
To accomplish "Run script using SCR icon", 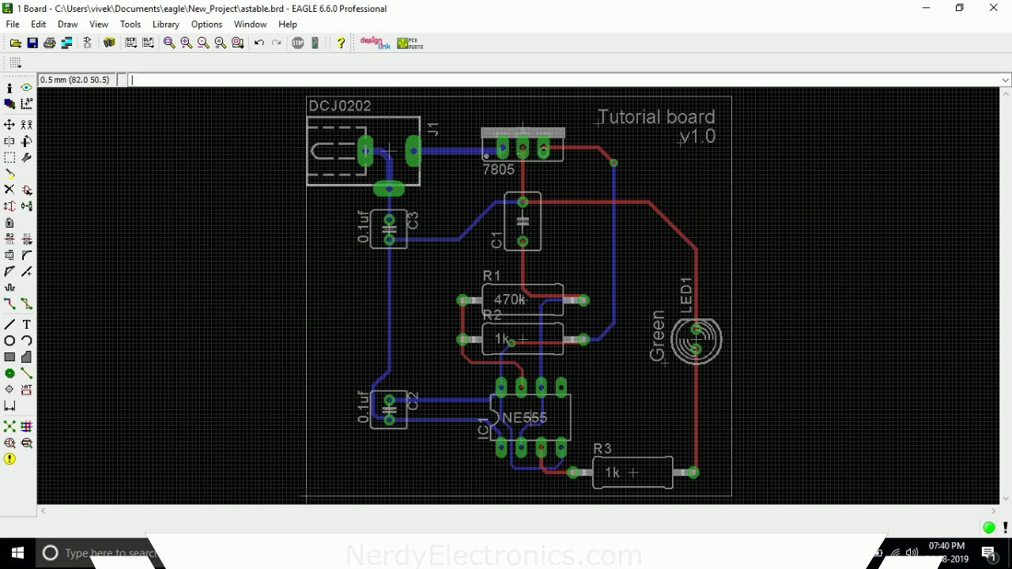I will [130, 43].
